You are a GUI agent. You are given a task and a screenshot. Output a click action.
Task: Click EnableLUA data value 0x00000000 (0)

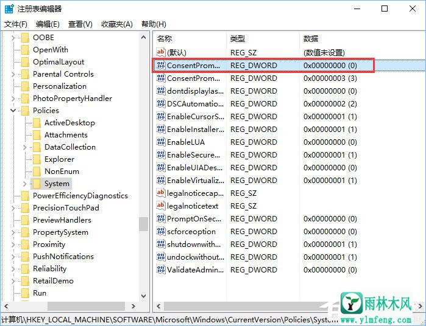[x=330, y=142]
